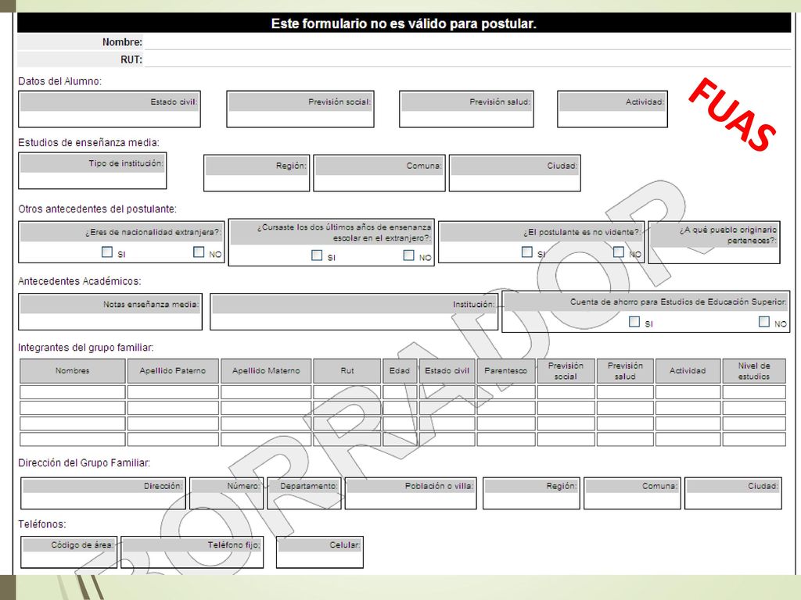Click the Parentesco column header
801x600 pixels.
[x=506, y=371]
